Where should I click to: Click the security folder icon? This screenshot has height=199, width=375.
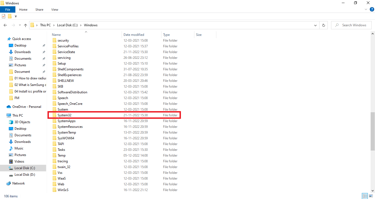[x=54, y=41]
